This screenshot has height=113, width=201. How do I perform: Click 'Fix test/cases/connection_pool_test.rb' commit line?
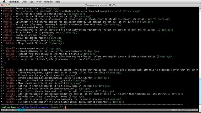58,91
